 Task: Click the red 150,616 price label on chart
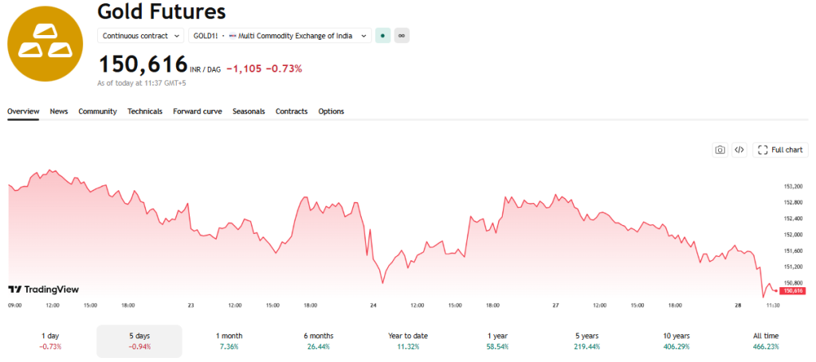pos(793,291)
